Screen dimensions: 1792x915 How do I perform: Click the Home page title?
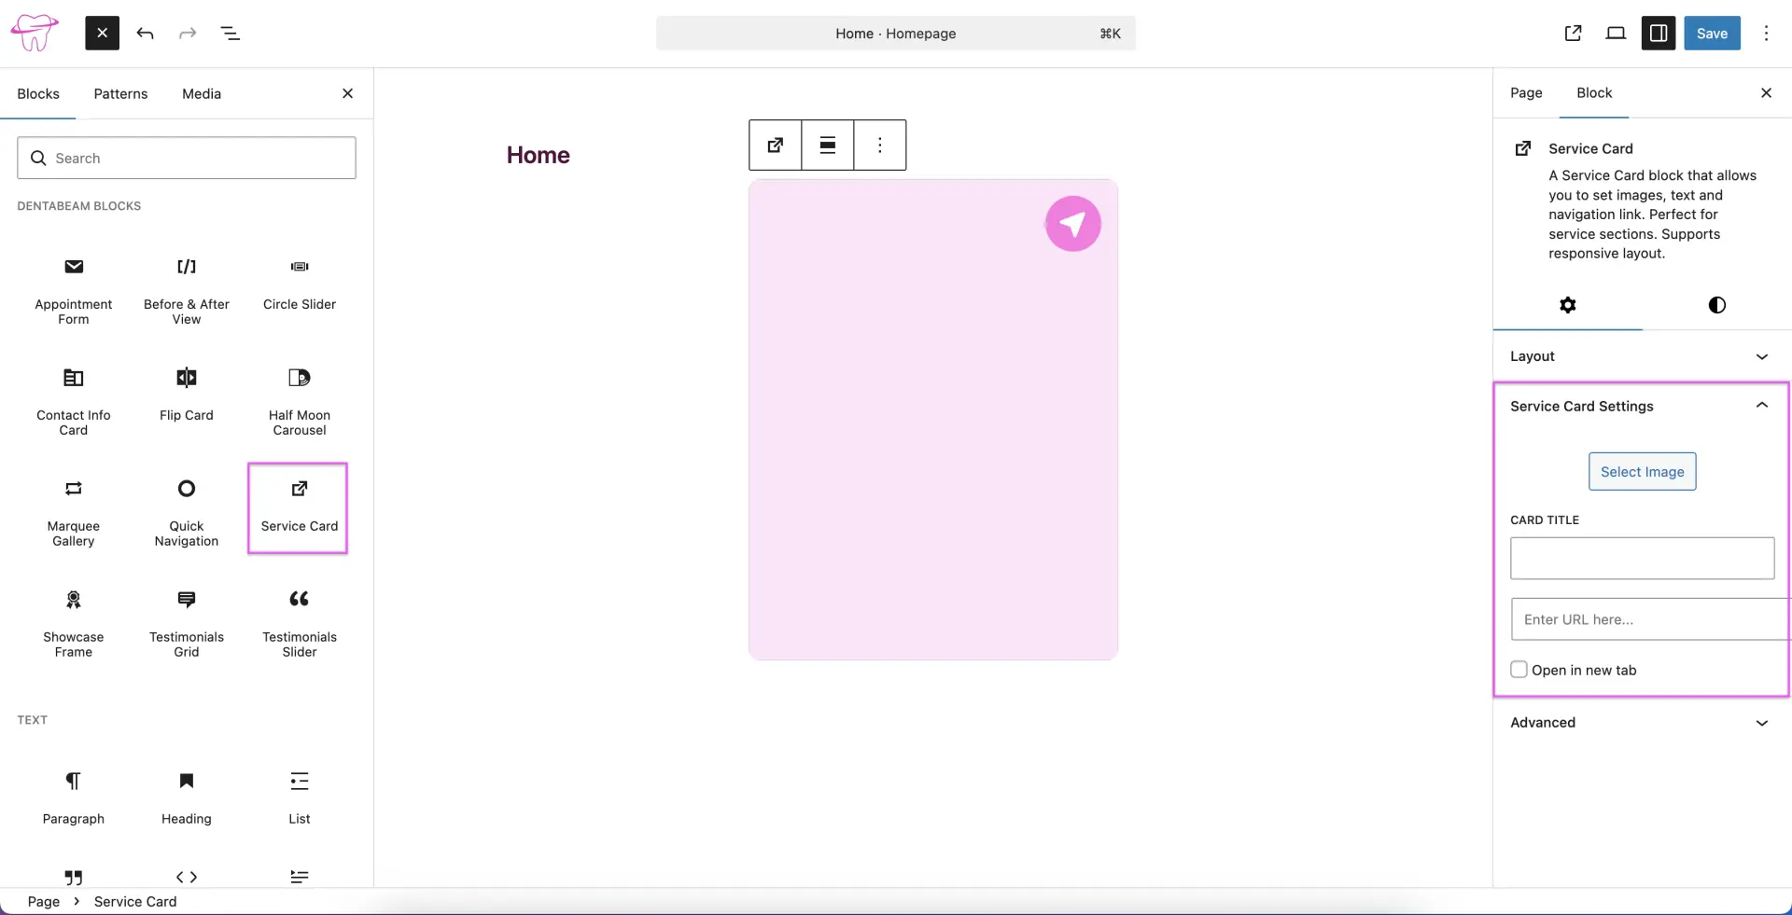point(539,155)
